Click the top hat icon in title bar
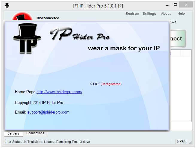 pos(7,6)
